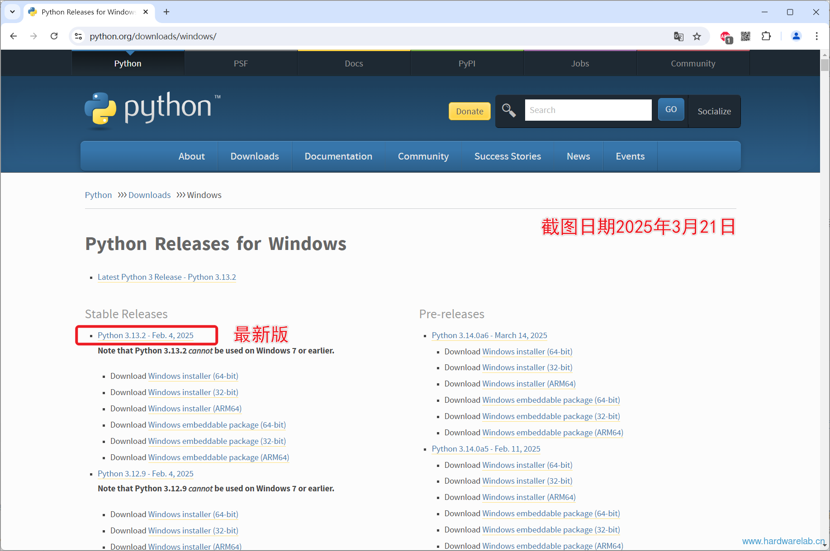Click the yellow Donate button

tap(470, 111)
